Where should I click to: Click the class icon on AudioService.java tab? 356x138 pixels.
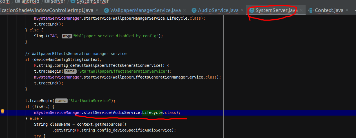194,11
